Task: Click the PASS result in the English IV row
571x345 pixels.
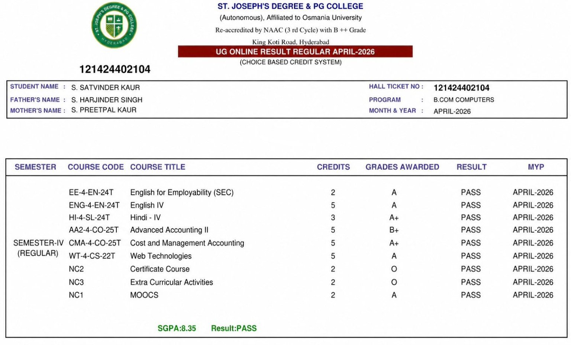Action: [x=471, y=205]
